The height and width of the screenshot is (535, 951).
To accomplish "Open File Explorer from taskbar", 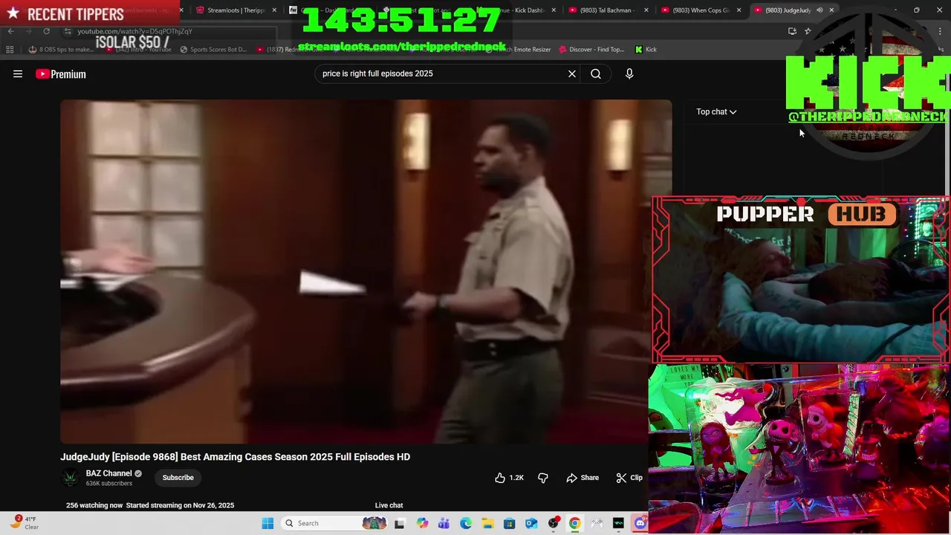I will click(487, 523).
